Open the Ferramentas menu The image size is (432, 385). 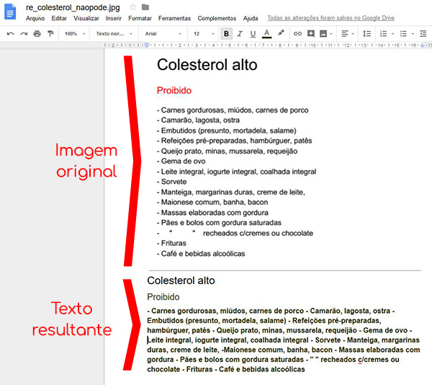(174, 18)
